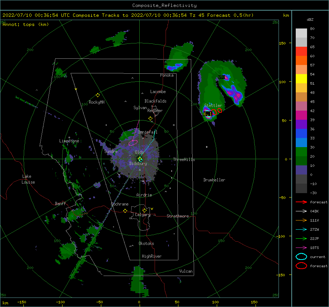Click the Sylvan label on the map

[x=140, y=108]
